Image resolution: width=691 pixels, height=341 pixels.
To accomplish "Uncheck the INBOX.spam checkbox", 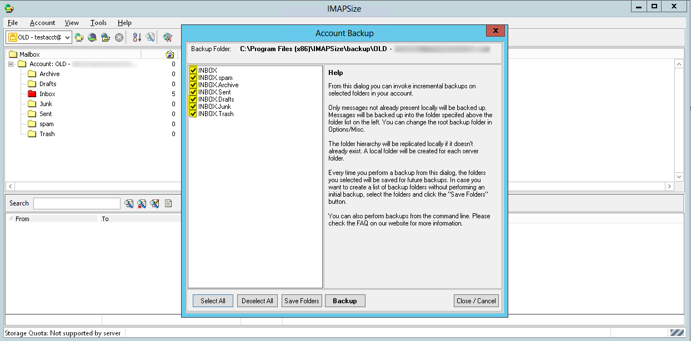I will pos(193,78).
